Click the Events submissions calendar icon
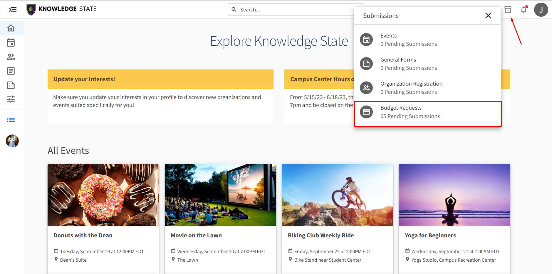This screenshot has height=274, width=552. click(366, 40)
